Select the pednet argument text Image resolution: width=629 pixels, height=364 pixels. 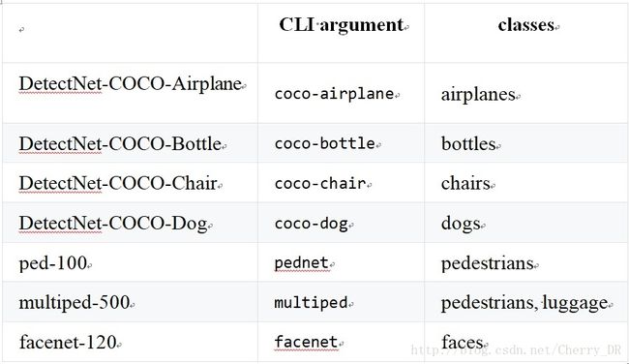point(302,263)
